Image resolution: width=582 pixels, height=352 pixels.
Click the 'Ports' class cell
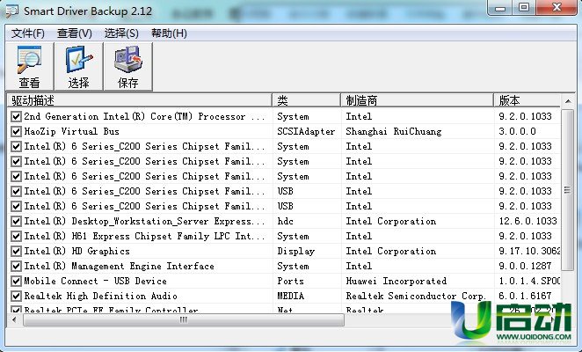(x=290, y=281)
